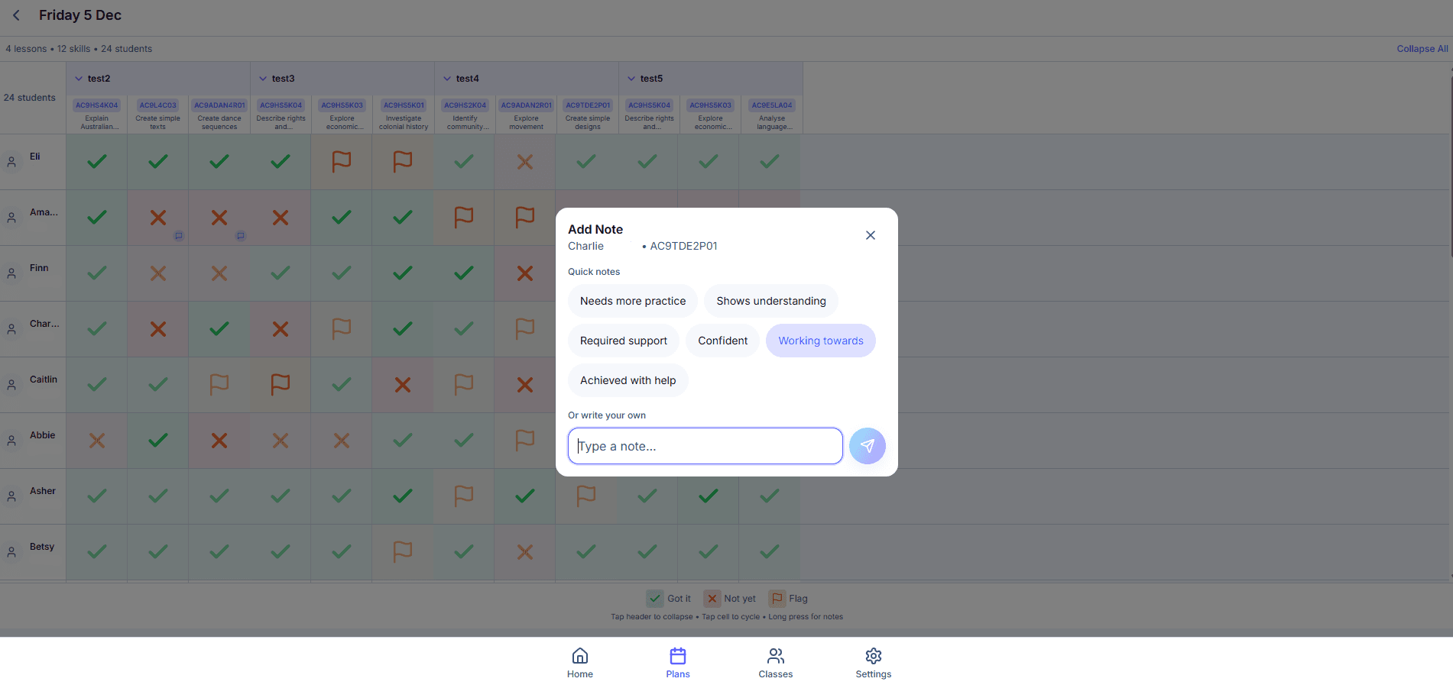Image resolution: width=1453 pixels, height=688 pixels.
Task: Toggle the Working towards quick note
Action: (x=820, y=341)
